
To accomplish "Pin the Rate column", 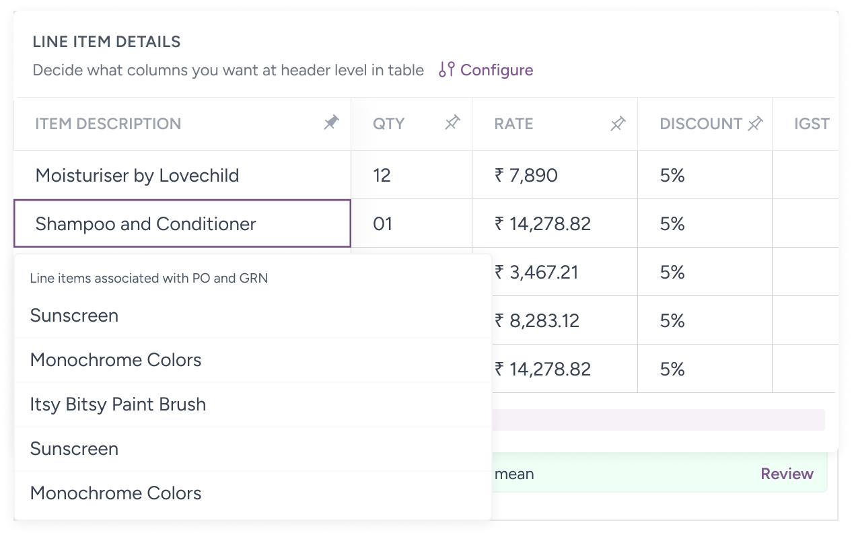I will pos(618,124).
